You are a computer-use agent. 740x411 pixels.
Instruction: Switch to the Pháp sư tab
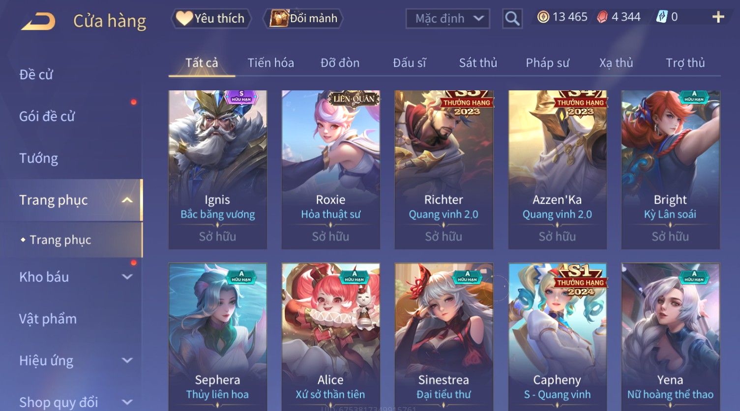coord(547,63)
